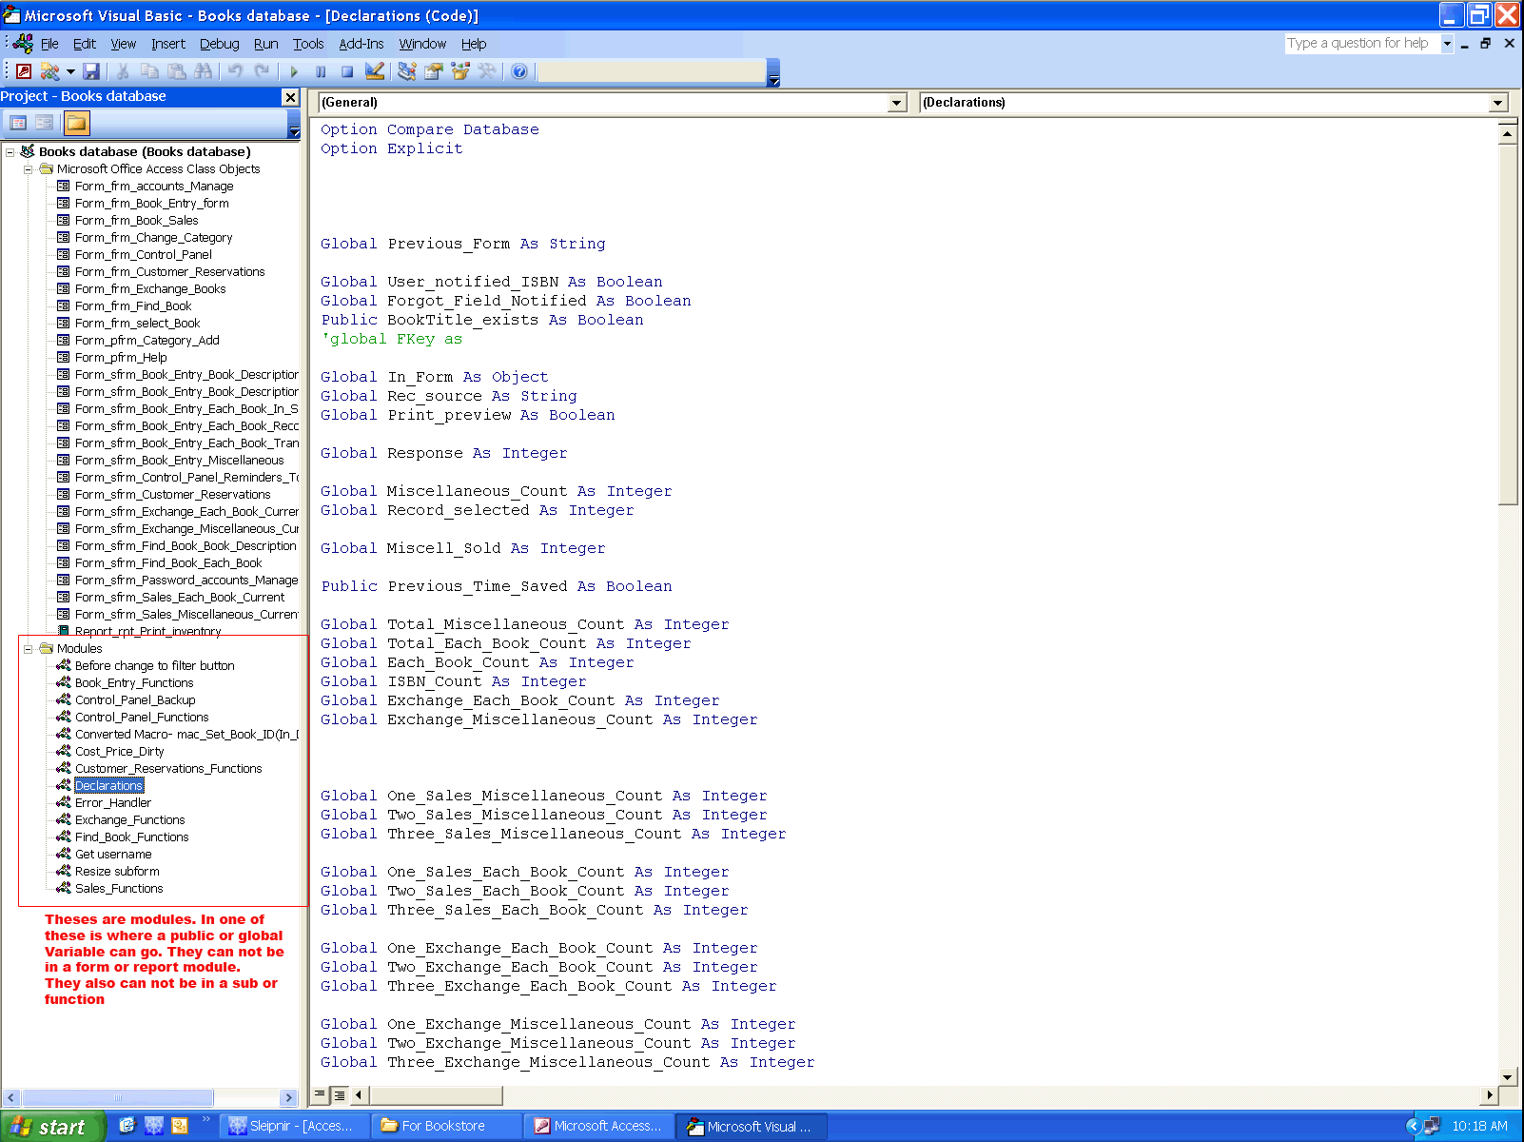Click the Reset stop icon

[x=347, y=71]
